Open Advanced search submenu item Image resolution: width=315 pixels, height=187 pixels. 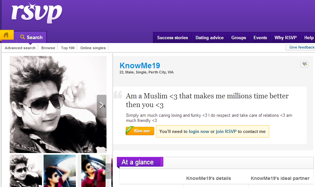[x=20, y=48]
